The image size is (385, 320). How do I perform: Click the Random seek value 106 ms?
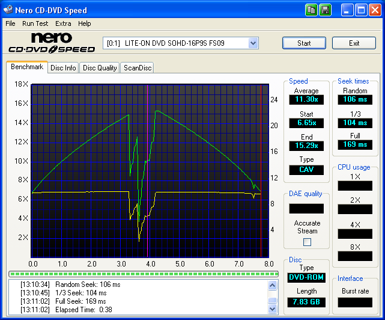coord(355,99)
